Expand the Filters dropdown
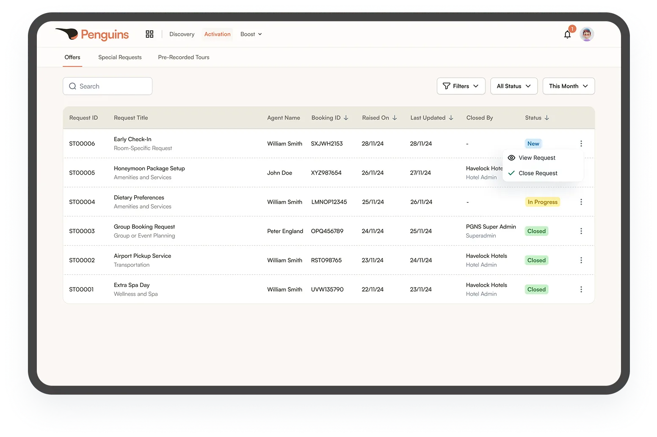The width and height of the screenshot is (657, 437). (461, 86)
